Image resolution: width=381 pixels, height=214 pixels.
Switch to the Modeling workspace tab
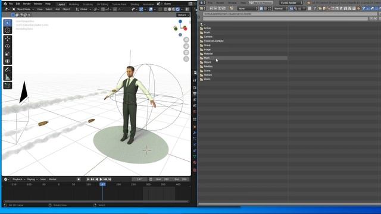pos(74,4)
